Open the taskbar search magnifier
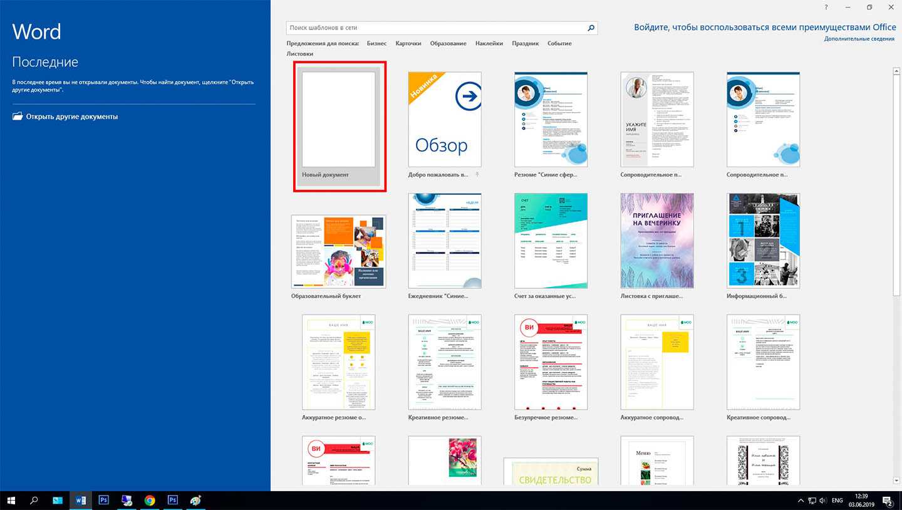Viewport: 902px width, 510px height. click(34, 500)
